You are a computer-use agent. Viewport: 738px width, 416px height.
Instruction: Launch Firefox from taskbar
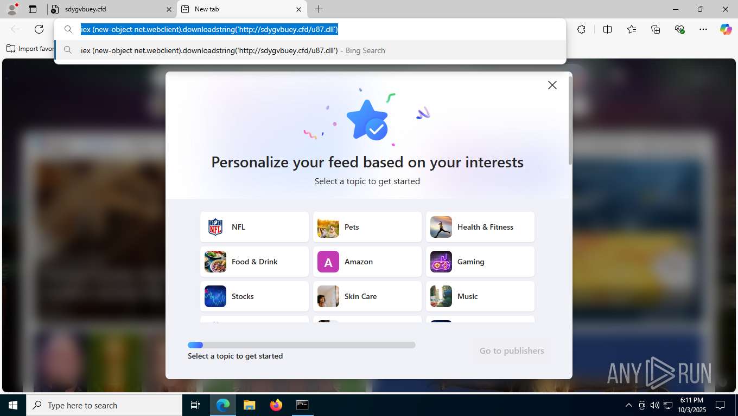[276, 405]
